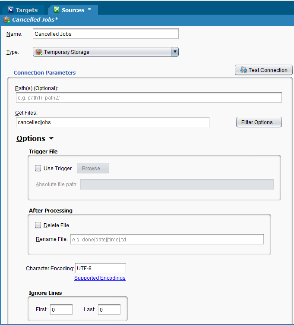The image size is (294, 325).
Task: Select the Sources tab
Action: 73,10
